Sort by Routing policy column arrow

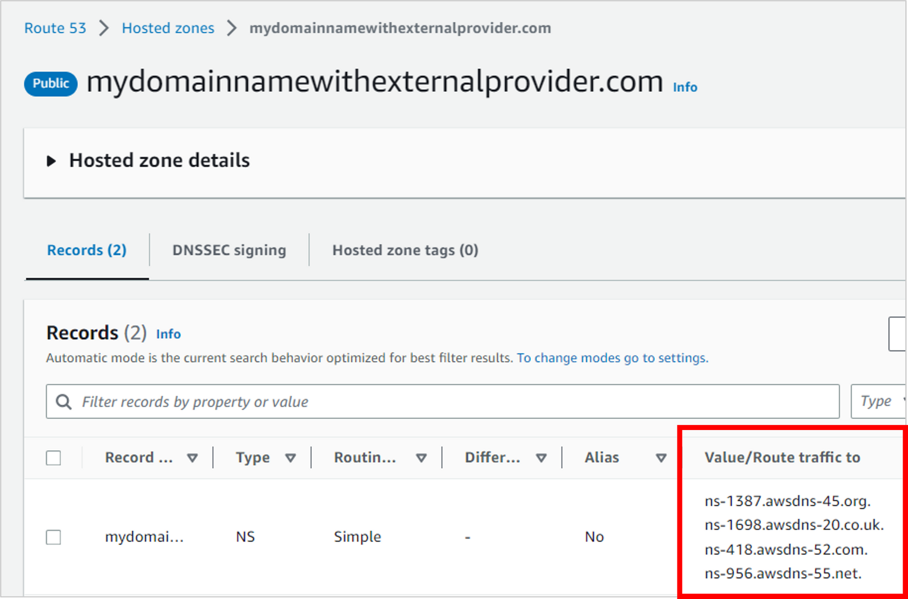pyautogui.click(x=421, y=458)
